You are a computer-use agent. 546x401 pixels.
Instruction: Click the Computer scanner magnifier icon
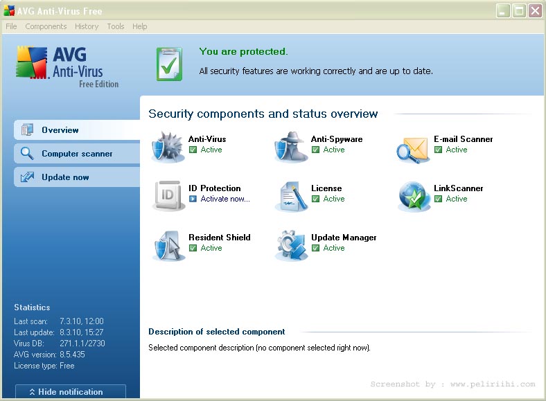[27, 154]
